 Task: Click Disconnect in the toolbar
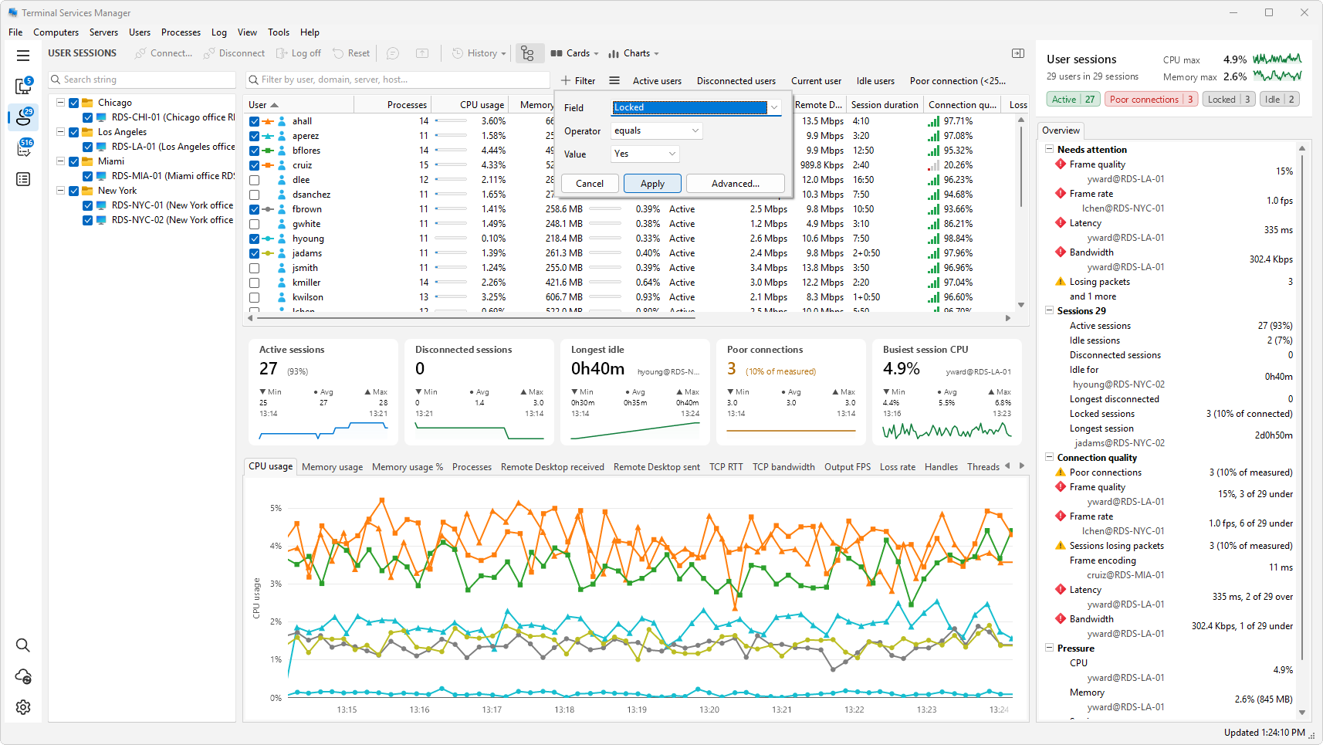tap(235, 53)
